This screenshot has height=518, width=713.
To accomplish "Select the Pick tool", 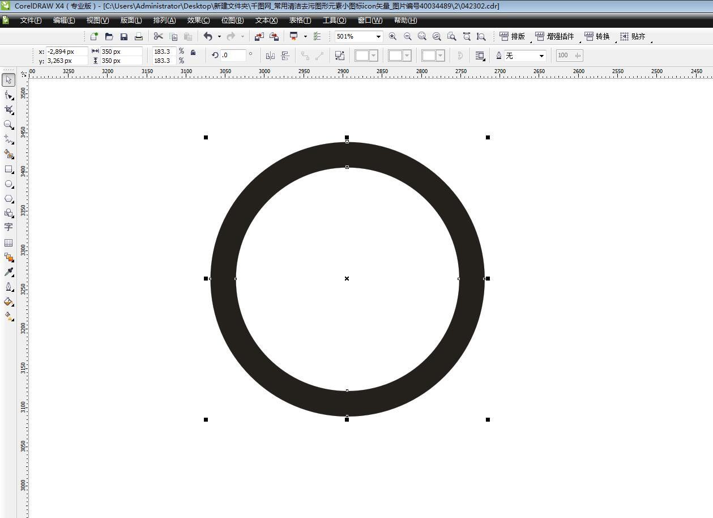I will point(8,80).
